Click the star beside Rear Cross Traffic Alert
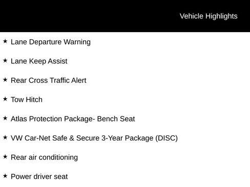250x187 pixels. 5,80
